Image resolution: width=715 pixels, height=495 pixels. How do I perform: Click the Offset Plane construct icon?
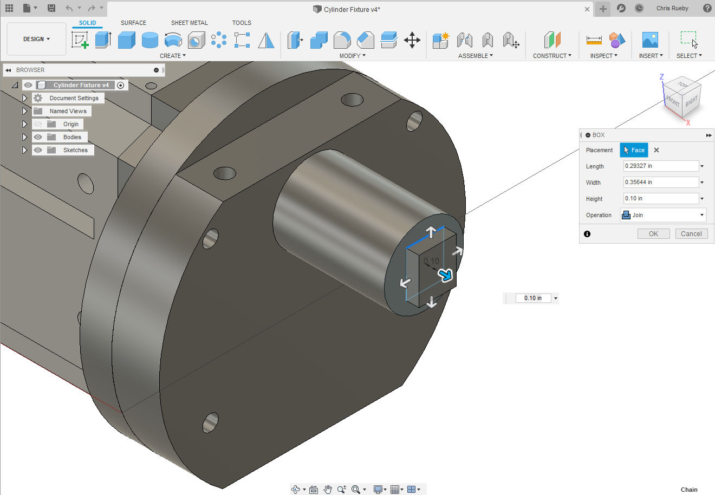pos(552,40)
